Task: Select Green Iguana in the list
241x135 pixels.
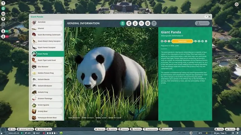Action: click(47, 105)
